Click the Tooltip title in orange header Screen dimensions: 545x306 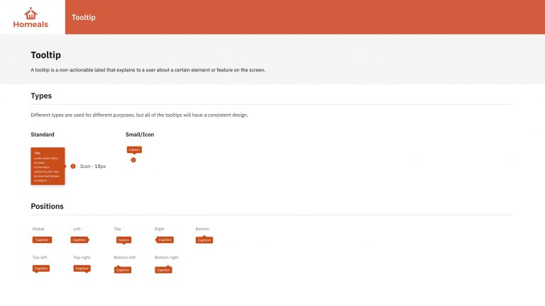pyautogui.click(x=84, y=17)
